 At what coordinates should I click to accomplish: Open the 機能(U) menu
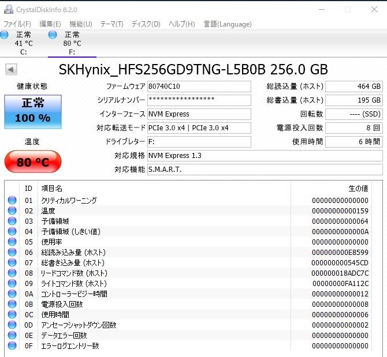[81, 24]
